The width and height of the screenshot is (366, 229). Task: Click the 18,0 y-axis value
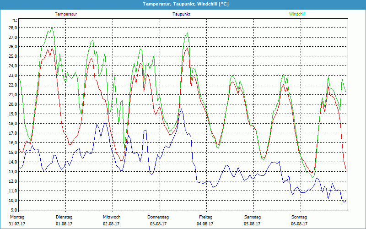[x=13, y=123]
